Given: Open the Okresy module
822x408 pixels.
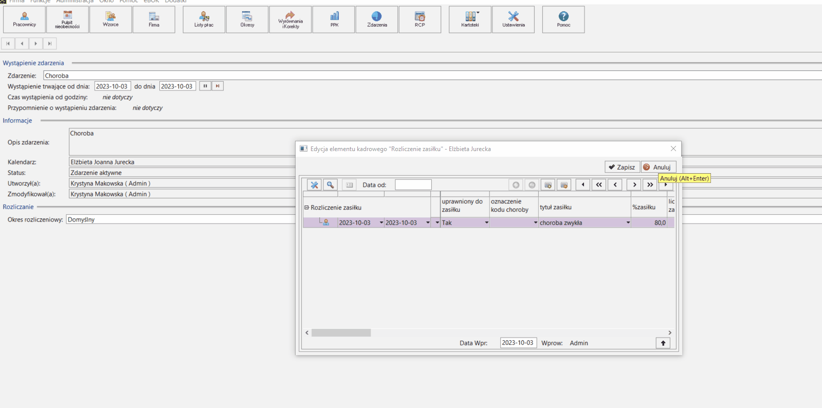Looking at the screenshot, I should pyautogui.click(x=247, y=20).
